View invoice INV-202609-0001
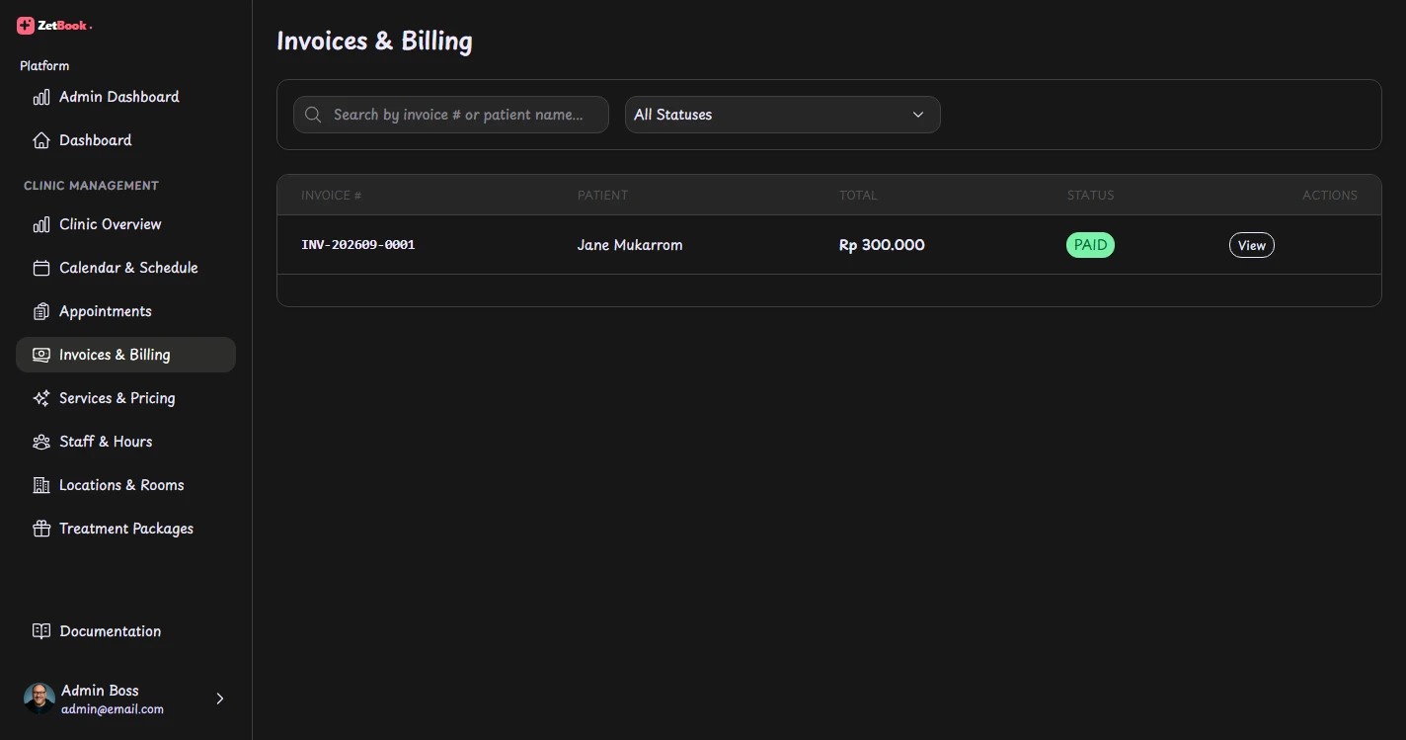The image size is (1406, 740). click(1252, 245)
